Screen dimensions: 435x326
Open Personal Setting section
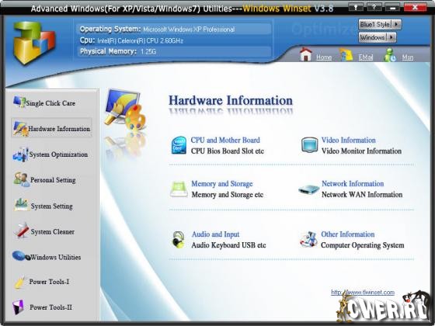(x=53, y=180)
